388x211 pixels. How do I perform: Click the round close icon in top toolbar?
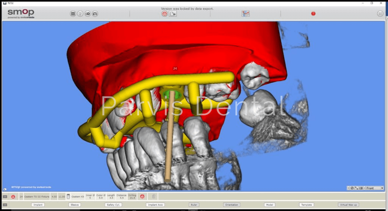pyautogui.click(x=380, y=14)
